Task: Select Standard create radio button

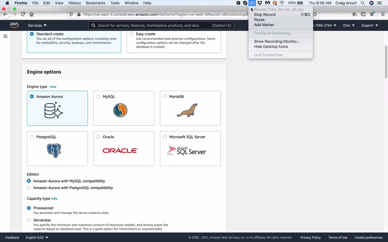Action: point(32,34)
